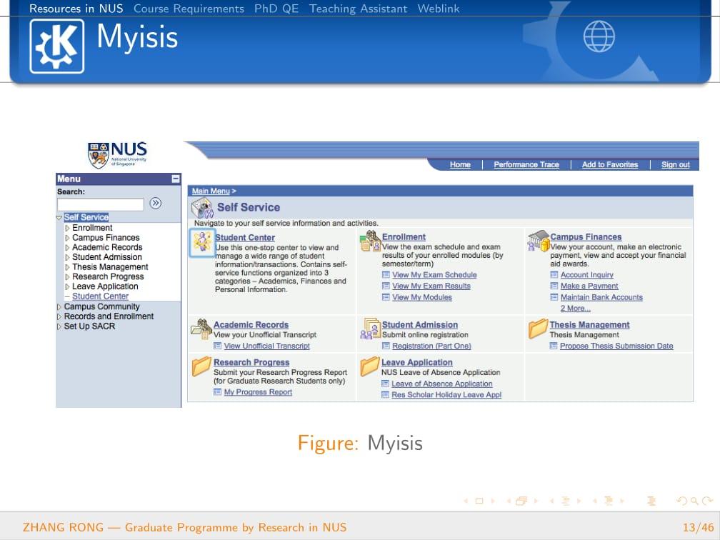
Task: Go to Teaching Assistant section
Action: click(x=358, y=9)
